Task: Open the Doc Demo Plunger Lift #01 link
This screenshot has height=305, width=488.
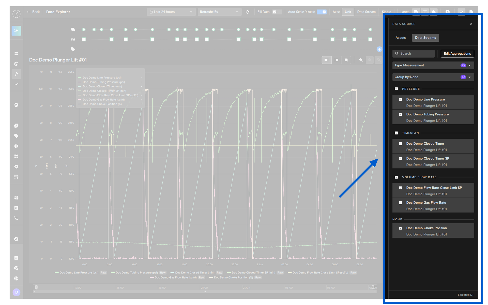Action: 58,60
